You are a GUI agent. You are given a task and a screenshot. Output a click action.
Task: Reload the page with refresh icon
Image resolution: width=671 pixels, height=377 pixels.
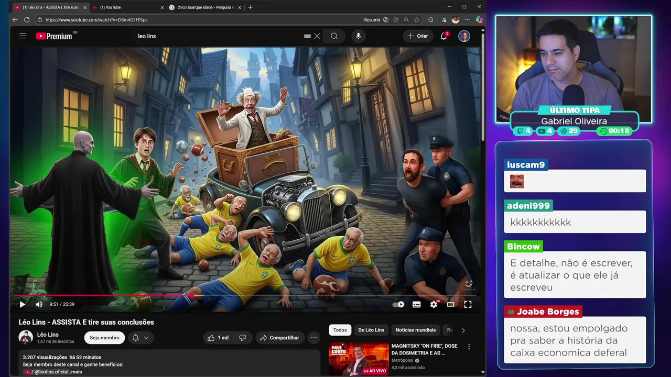pos(27,20)
